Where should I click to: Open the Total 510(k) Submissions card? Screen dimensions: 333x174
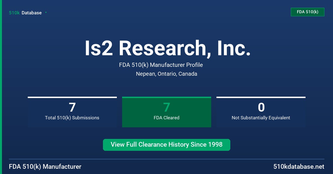click(72, 112)
